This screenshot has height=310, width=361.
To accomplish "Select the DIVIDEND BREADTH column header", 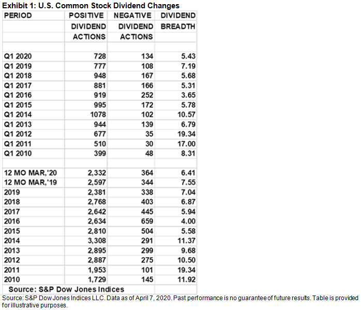I will tap(177, 21).
